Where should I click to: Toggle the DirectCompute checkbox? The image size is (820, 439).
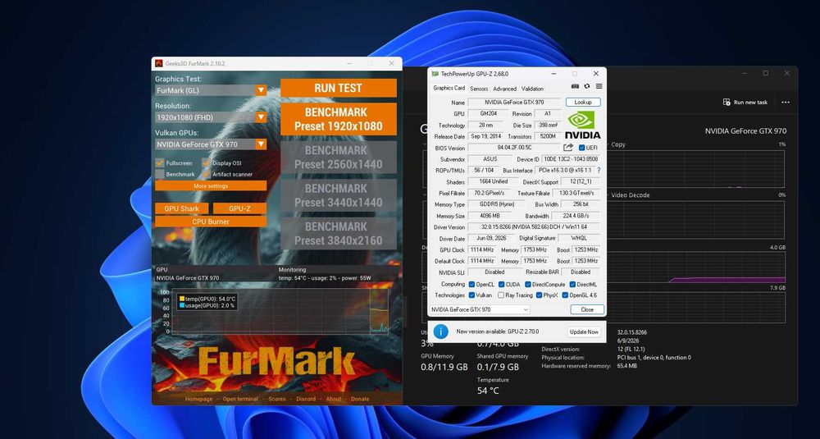pyautogui.click(x=527, y=285)
